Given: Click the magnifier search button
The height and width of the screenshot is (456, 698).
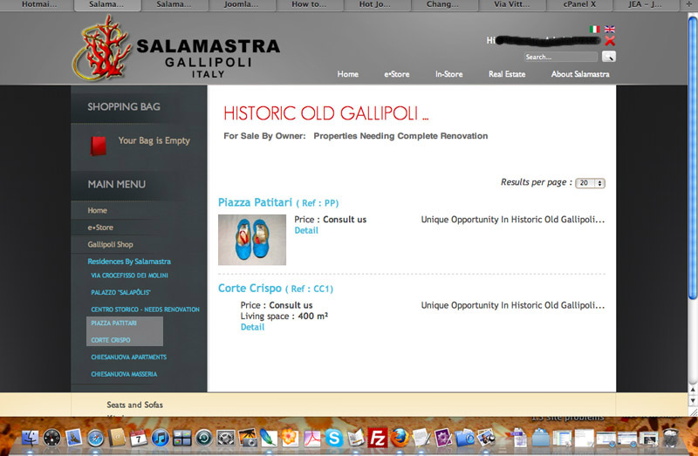Looking at the screenshot, I should pos(608,57).
